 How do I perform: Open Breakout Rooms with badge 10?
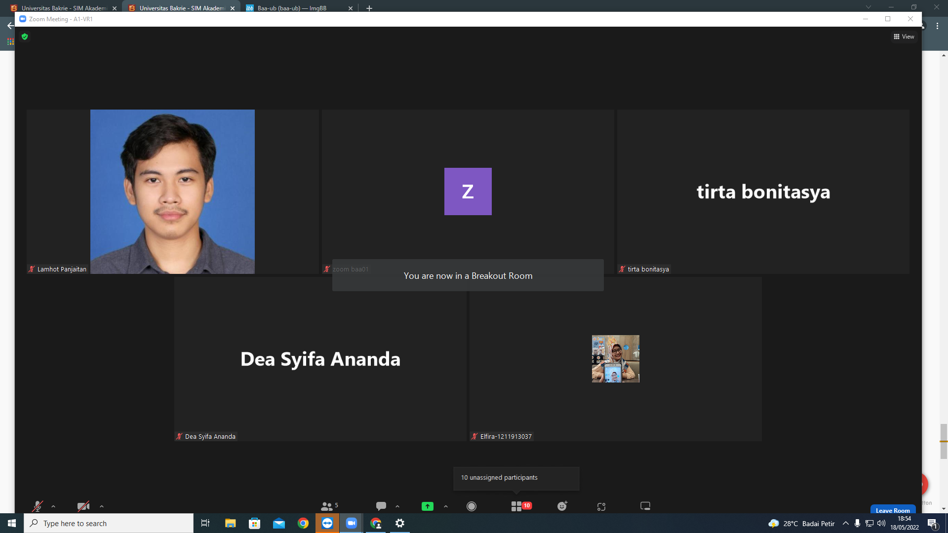pyautogui.click(x=521, y=506)
